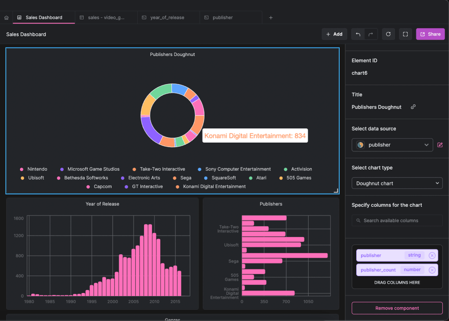
Task: Click the SquareSoft legend color dot
Action: 206,178
